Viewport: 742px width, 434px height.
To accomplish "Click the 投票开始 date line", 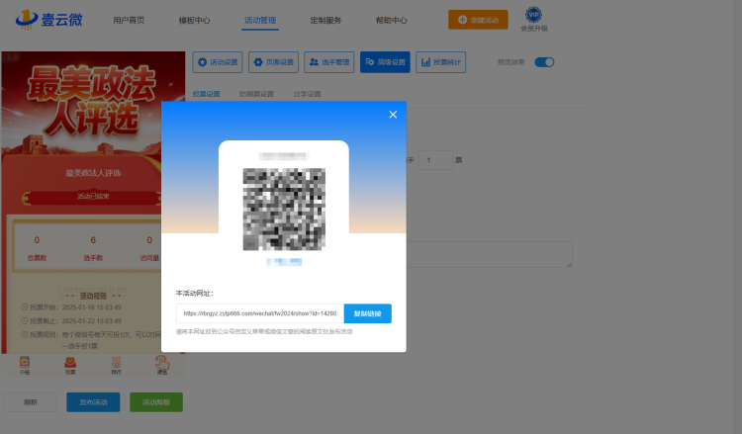I will 71,307.
